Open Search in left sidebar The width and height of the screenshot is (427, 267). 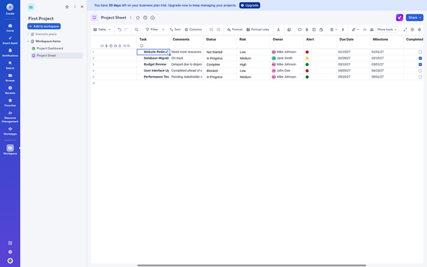10,65
